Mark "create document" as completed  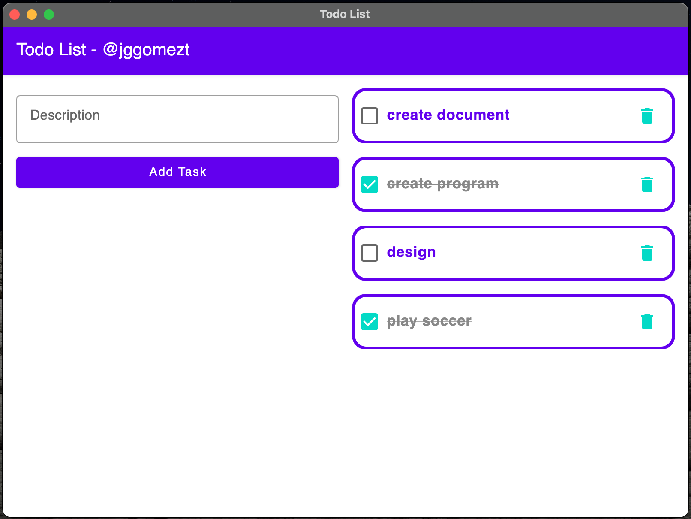[x=369, y=116]
